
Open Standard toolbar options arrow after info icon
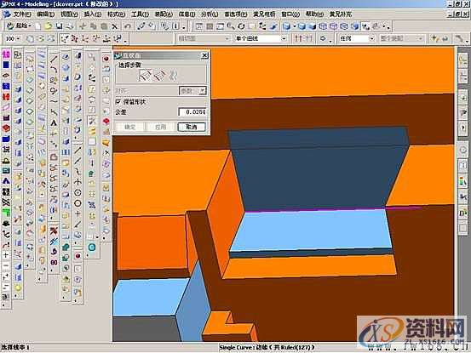[183, 27]
